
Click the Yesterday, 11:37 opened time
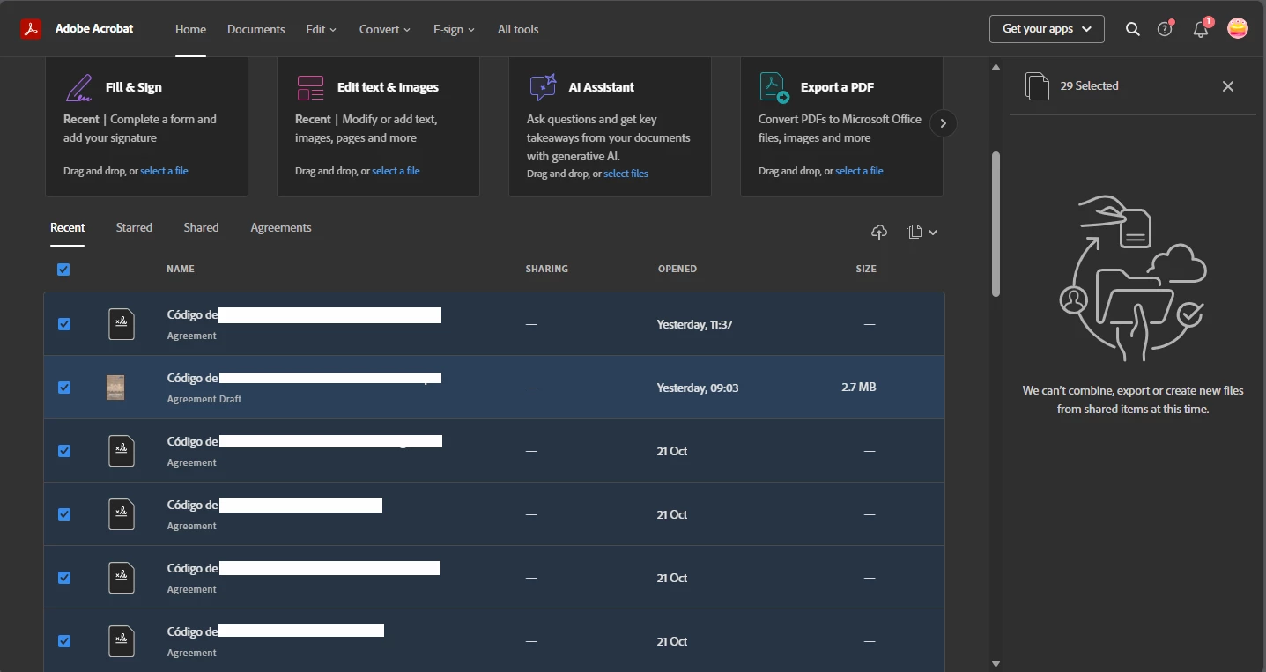point(694,324)
